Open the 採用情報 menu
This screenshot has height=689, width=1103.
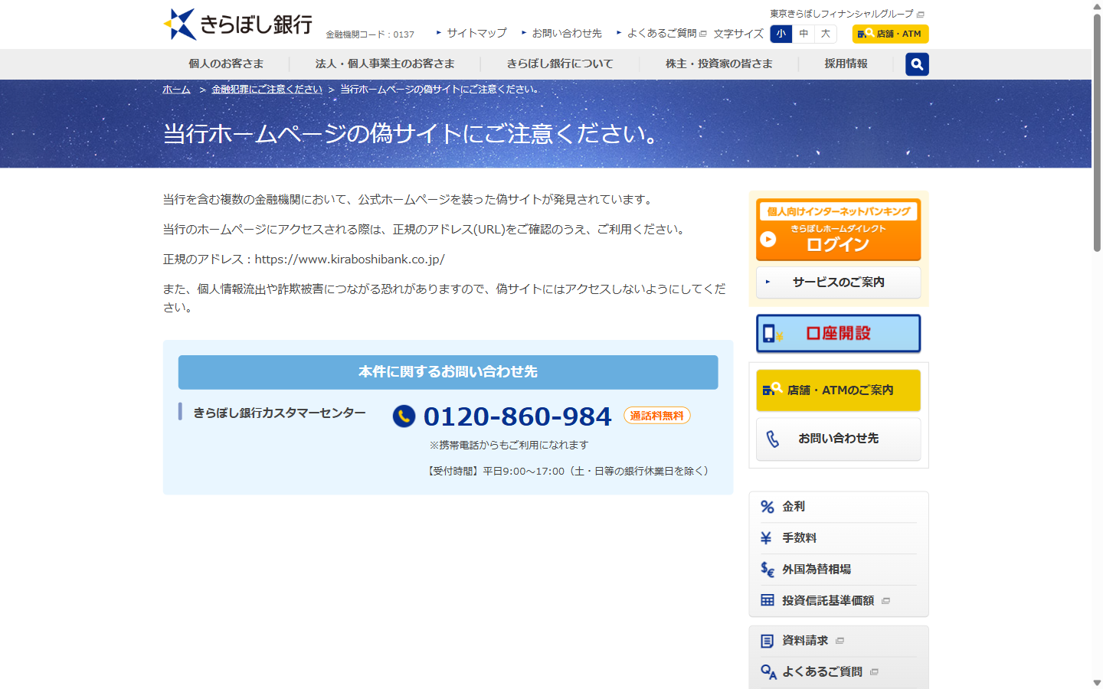[846, 64]
